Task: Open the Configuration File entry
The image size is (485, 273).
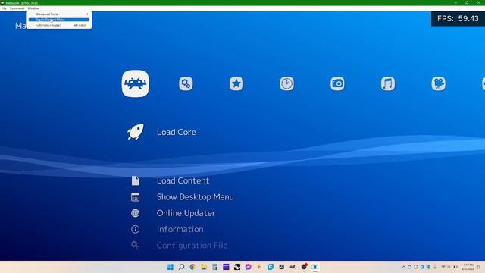Action: 192,245
